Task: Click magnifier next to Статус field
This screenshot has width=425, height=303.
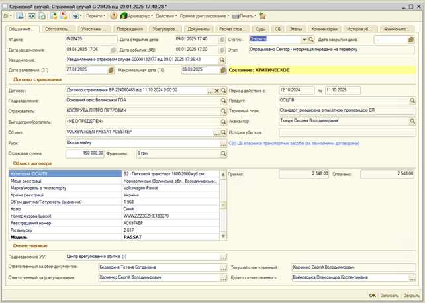Action: coord(311,40)
